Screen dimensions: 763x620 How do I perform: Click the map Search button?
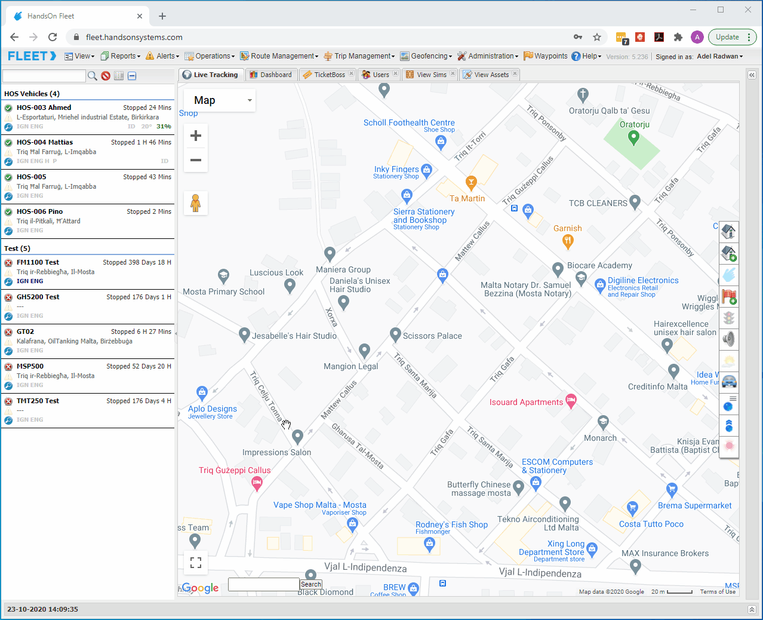(x=311, y=584)
